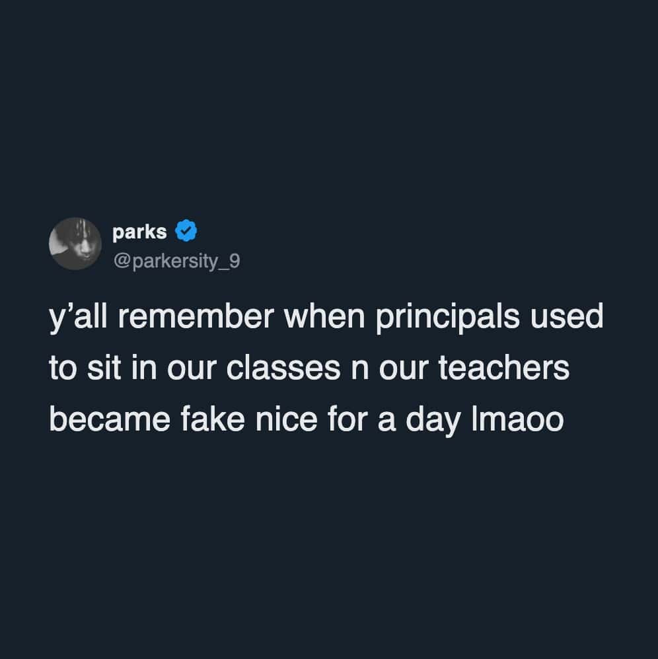Click the word "when" in the tweet
658x659 pixels.
tap(324, 316)
